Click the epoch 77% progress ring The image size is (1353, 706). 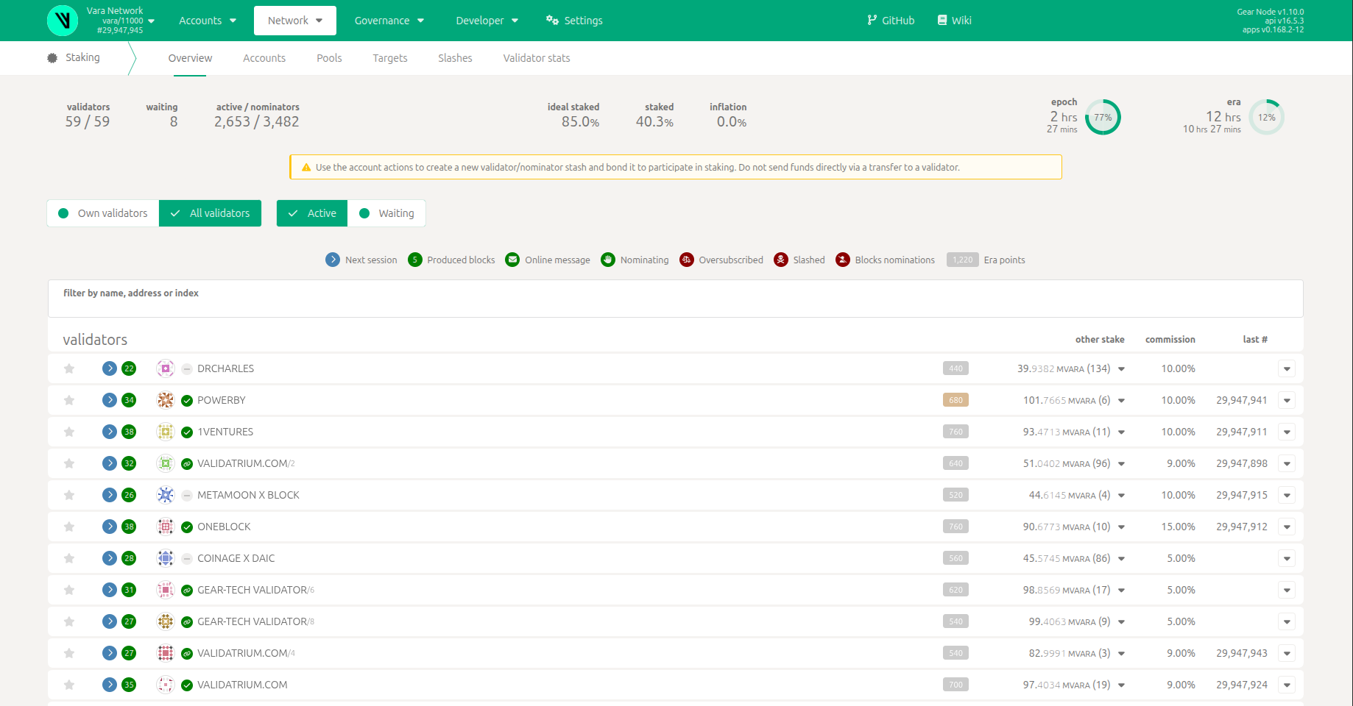pyautogui.click(x=1103, y=118)
